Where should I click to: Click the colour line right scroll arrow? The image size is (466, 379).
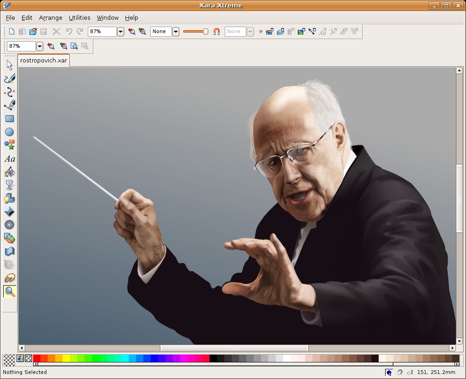coord(457,364)
